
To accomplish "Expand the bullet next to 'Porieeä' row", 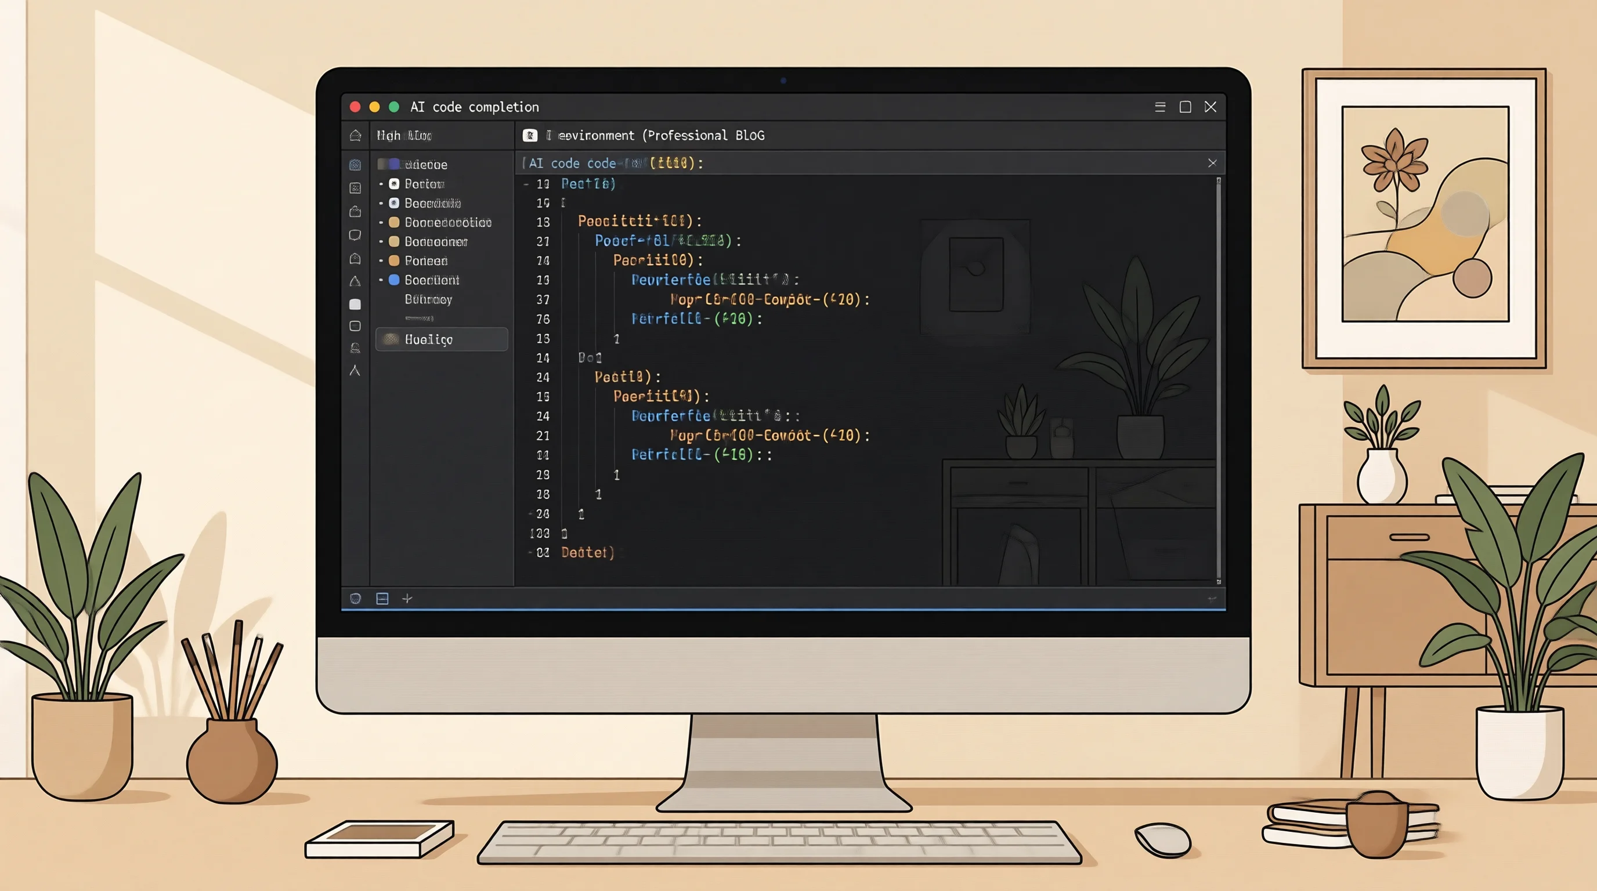I will click(x=381, y=261).
